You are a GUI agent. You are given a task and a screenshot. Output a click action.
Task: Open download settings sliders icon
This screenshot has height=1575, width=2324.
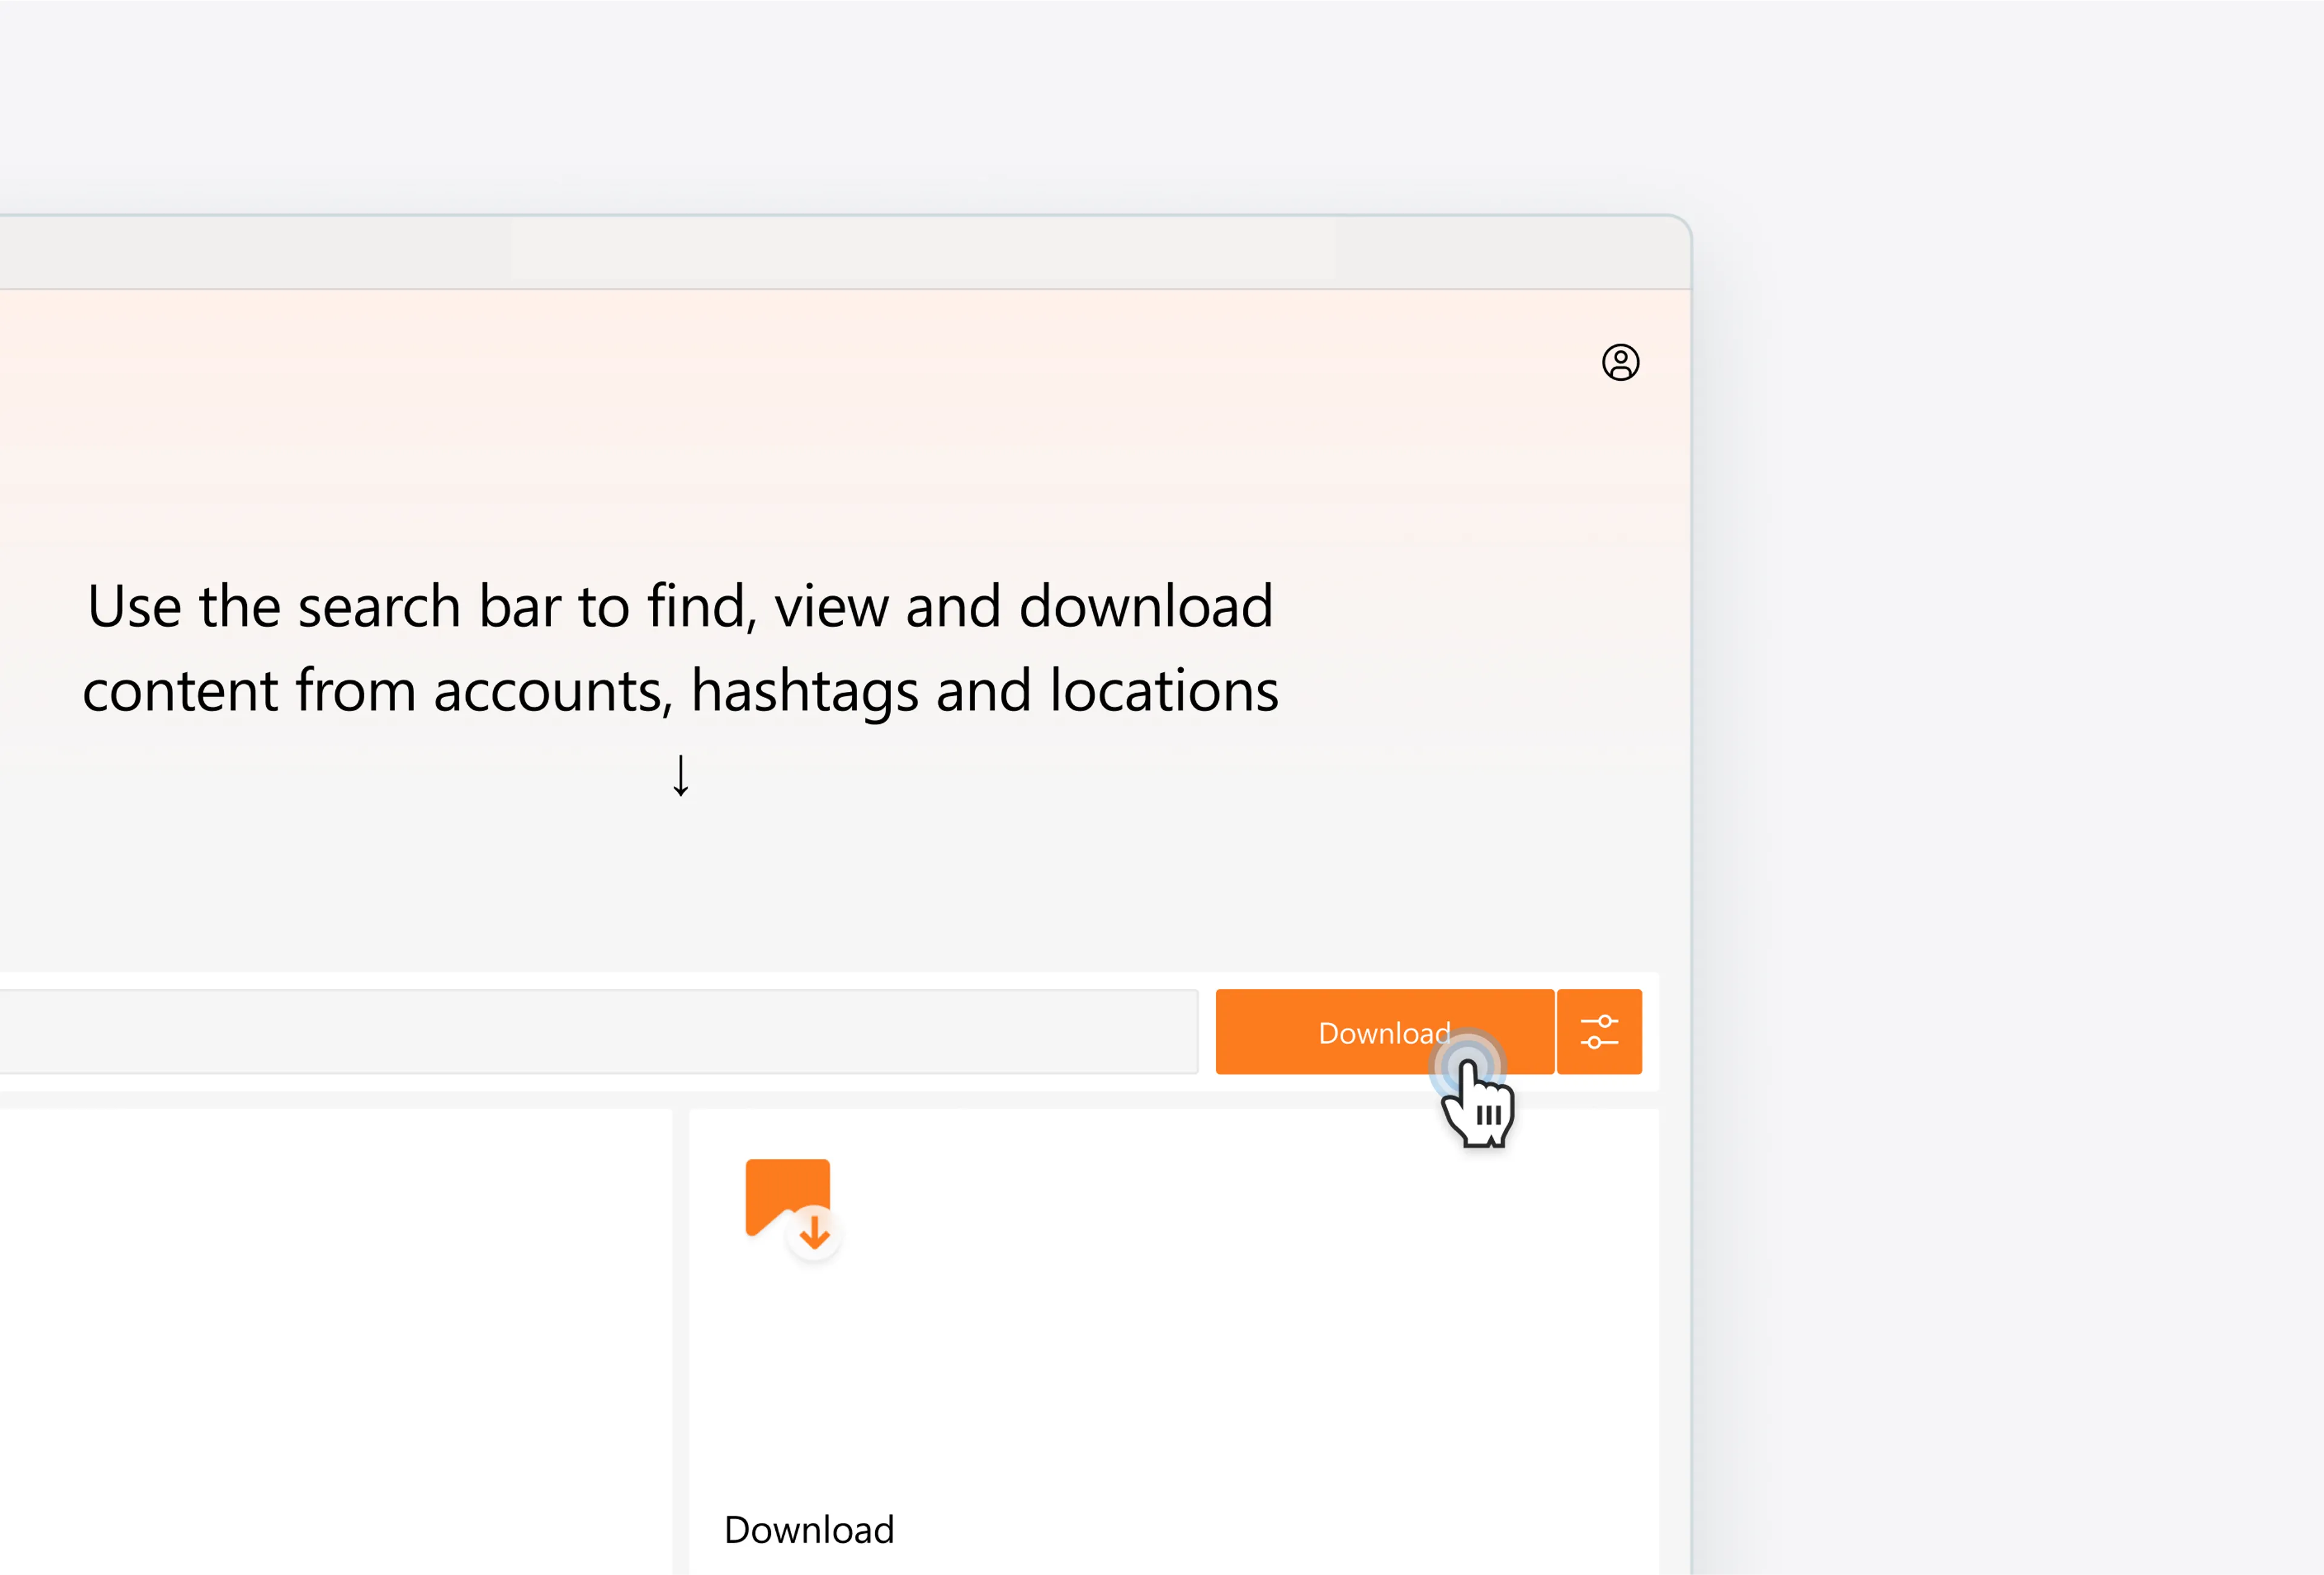[x=1599, y=1032]
